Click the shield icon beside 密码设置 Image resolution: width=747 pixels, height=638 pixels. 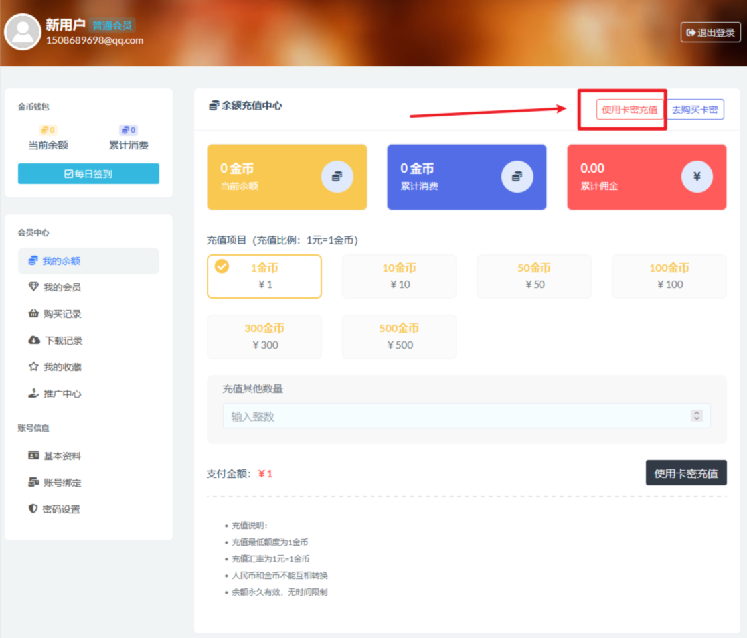pyautogui.click(x=33, y=509)
